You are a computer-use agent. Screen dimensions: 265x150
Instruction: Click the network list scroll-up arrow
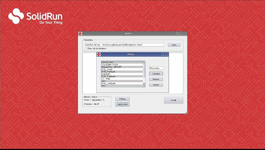coord(144,62)
